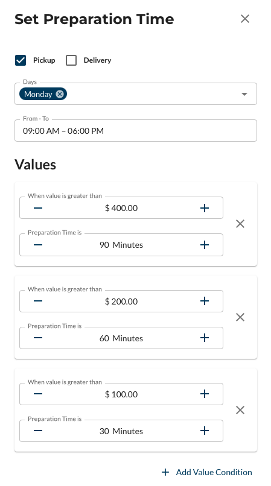Decrease the 30 Minutes preparation time

point(38,431)
